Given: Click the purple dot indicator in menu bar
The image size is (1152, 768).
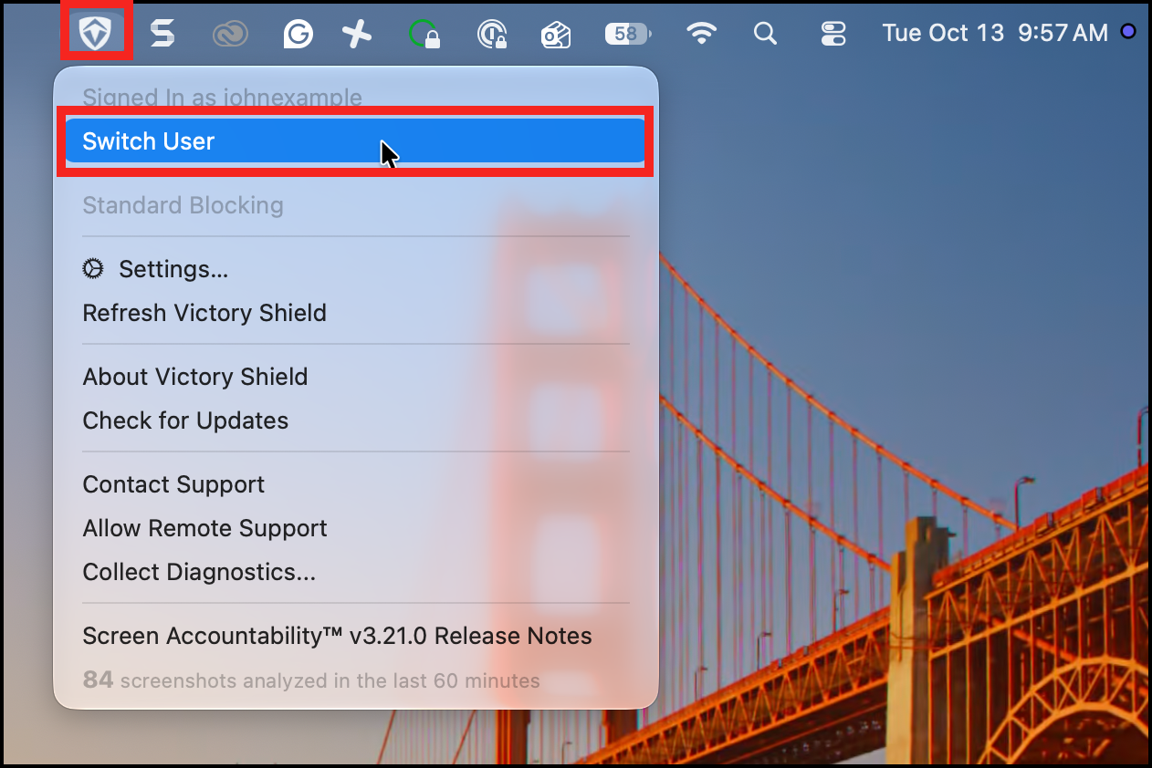Looking at the screenshot, I should [1128, 32].
